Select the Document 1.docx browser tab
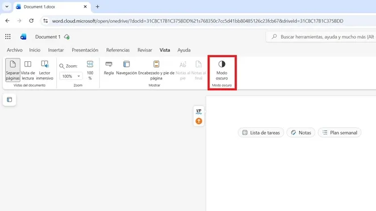 tap(52, 7)
